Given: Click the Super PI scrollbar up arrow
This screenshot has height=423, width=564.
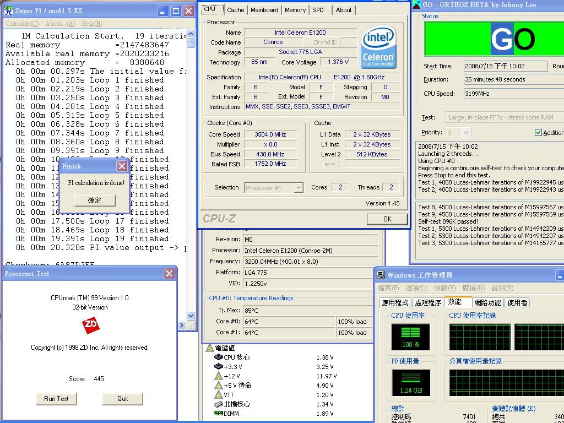Looking at the screenshot, I should 191,34.
